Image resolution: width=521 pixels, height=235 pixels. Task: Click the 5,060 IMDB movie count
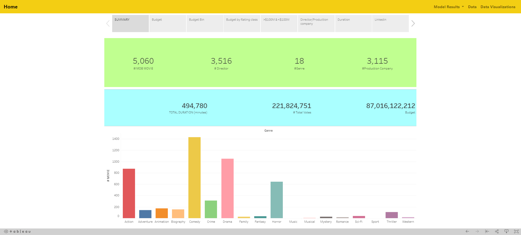143,61
